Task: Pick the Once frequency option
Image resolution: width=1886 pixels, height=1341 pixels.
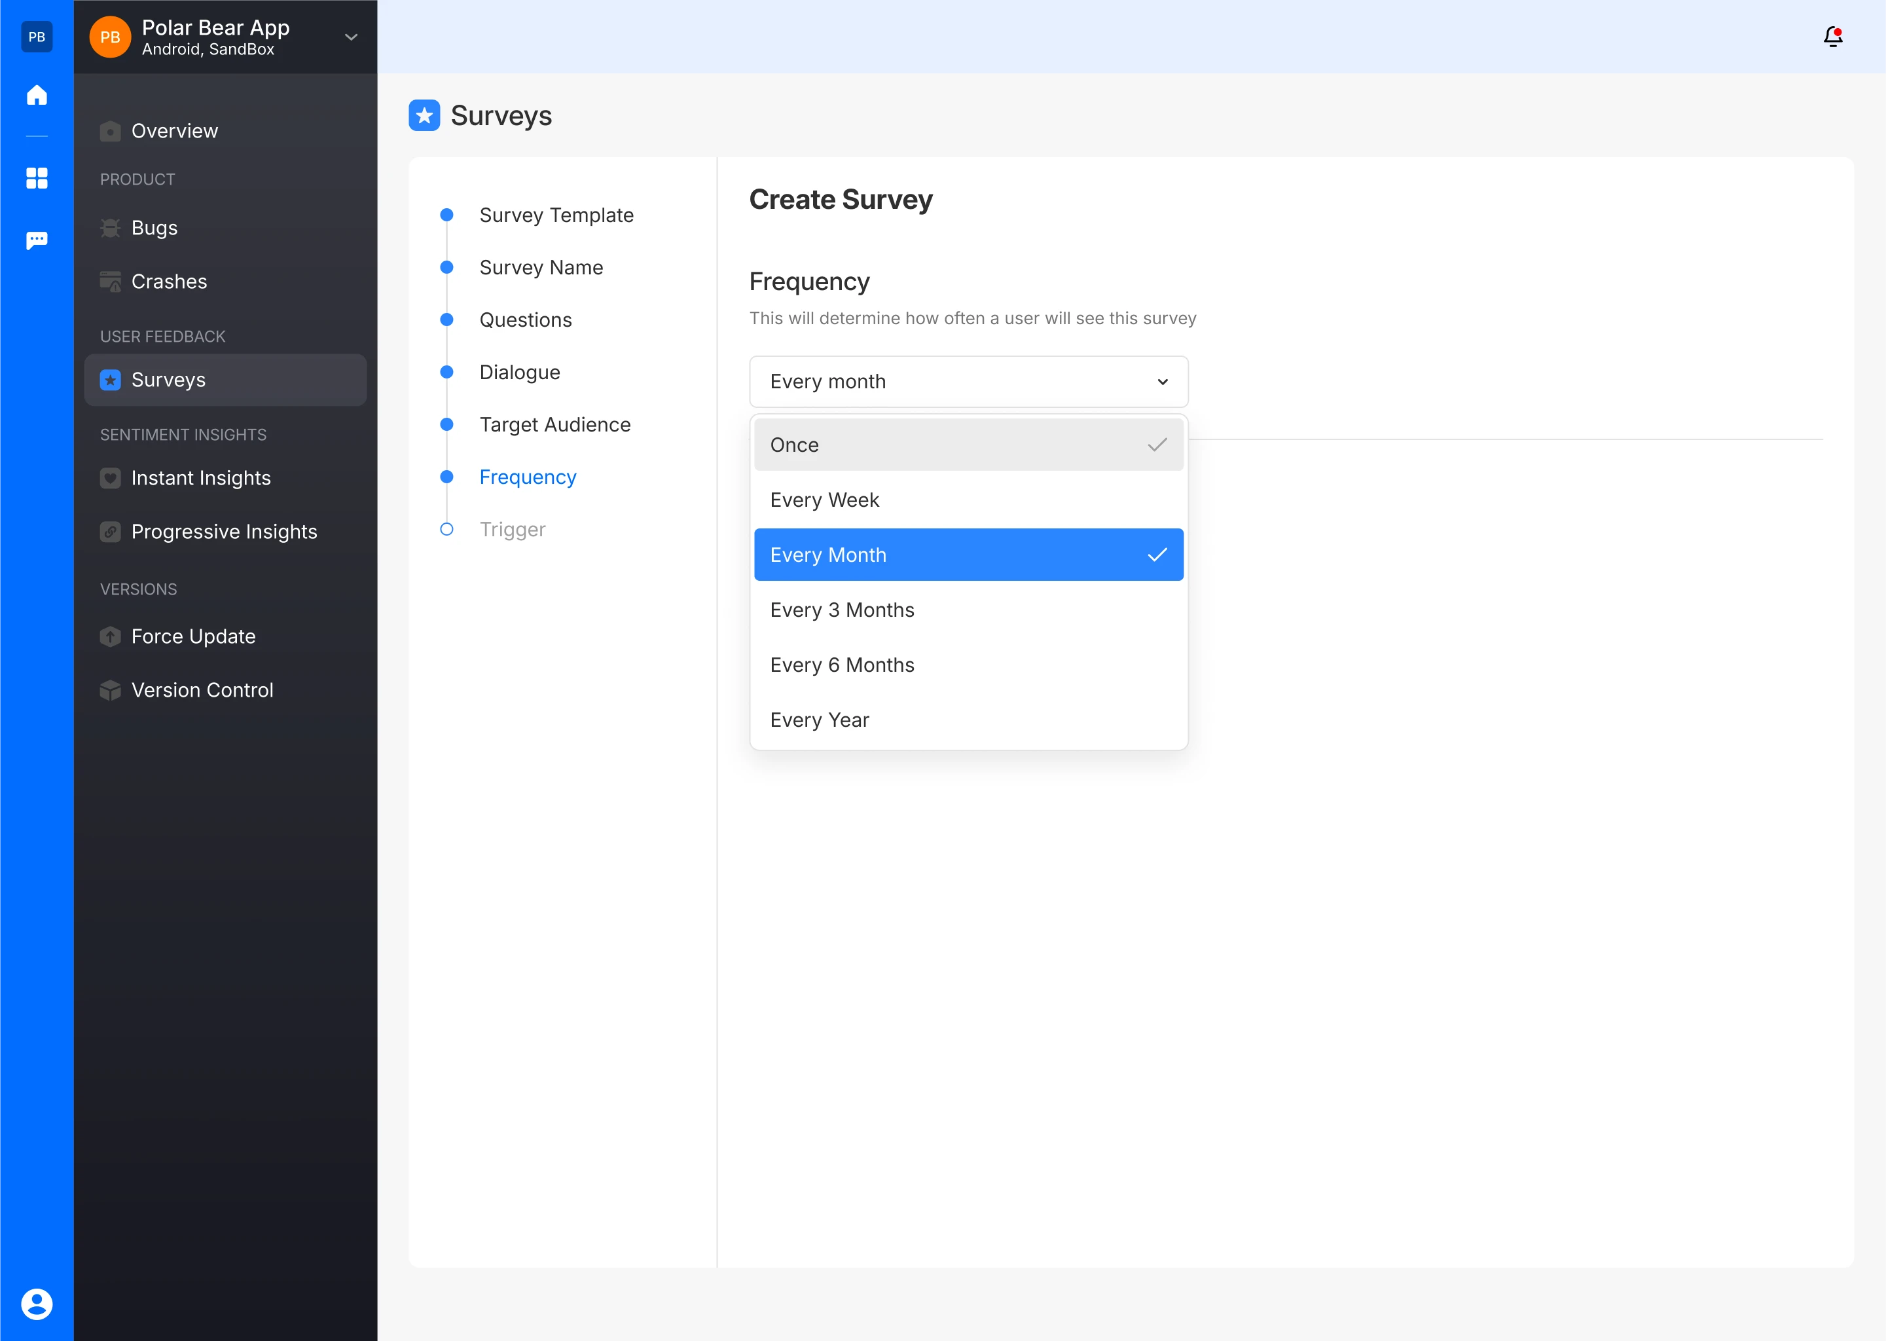Action: (968, 444)
